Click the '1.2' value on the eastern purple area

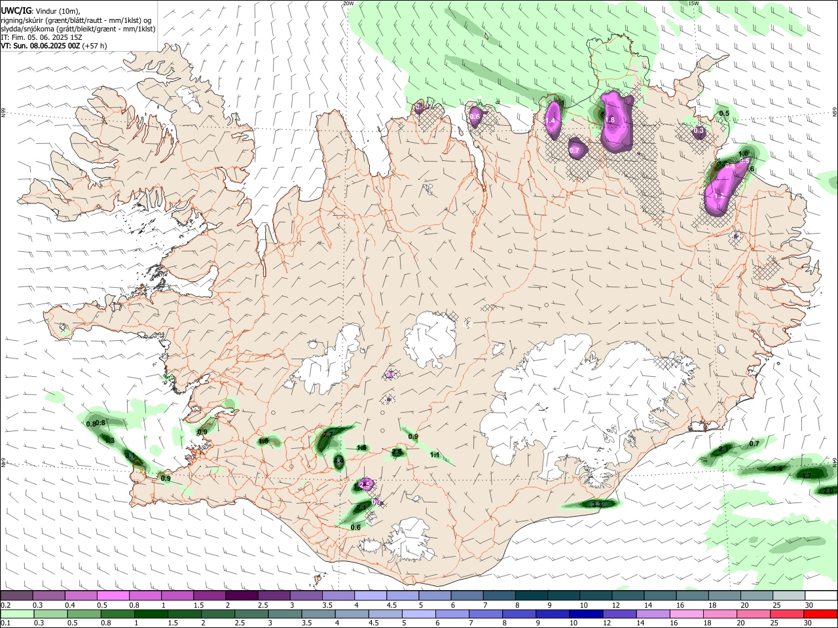(719, 196)
